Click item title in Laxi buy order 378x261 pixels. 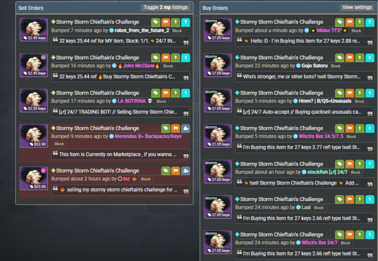[x=282, y=199]
